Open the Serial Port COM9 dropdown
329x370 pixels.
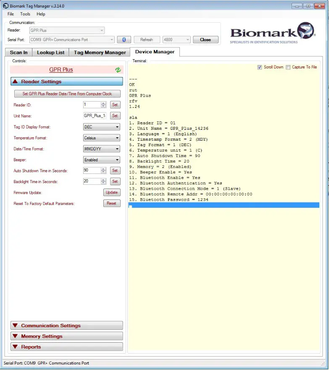[72, 39]
